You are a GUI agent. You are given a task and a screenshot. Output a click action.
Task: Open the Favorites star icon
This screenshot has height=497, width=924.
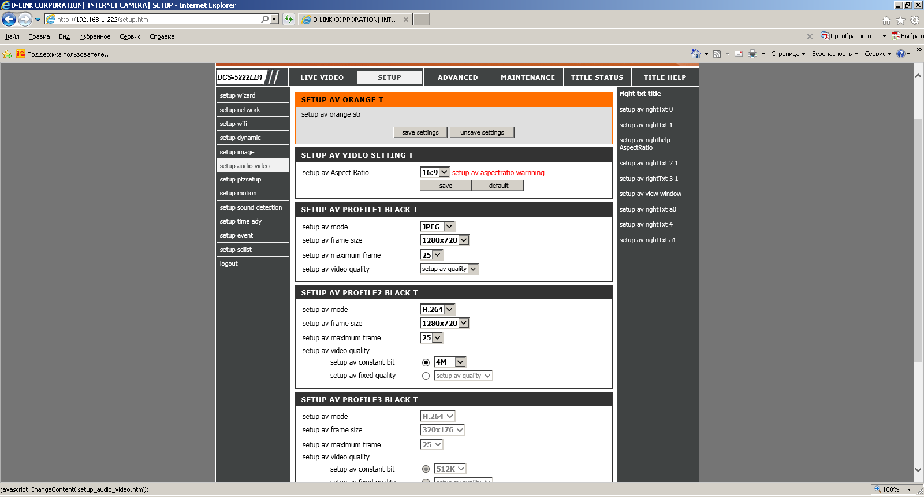(x=900, y=20)
